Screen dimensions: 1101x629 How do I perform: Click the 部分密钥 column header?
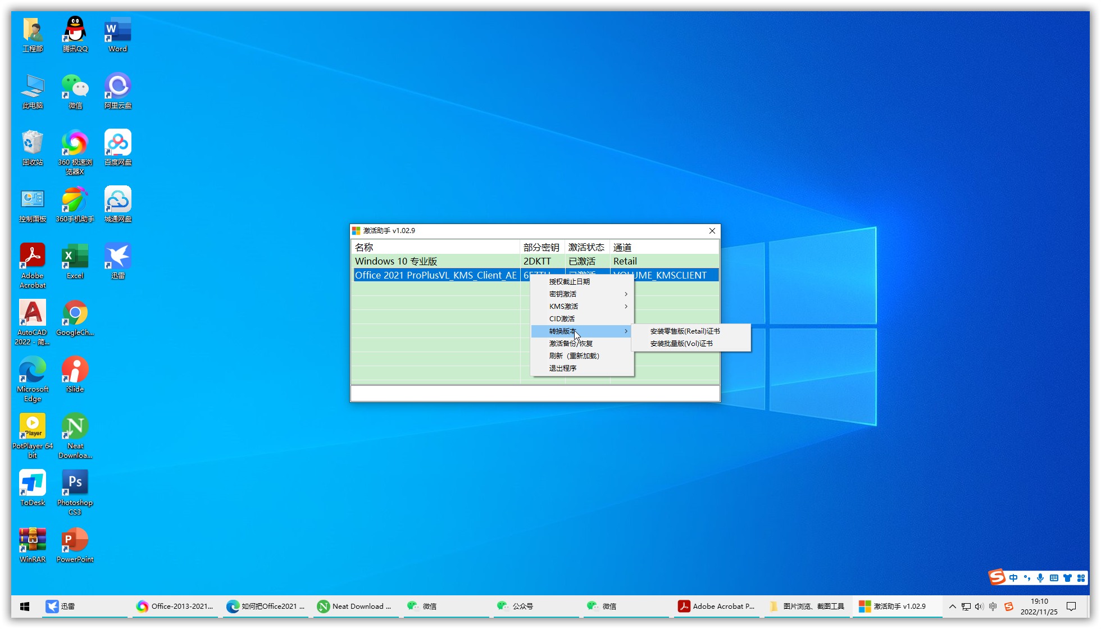coord(542,247)
